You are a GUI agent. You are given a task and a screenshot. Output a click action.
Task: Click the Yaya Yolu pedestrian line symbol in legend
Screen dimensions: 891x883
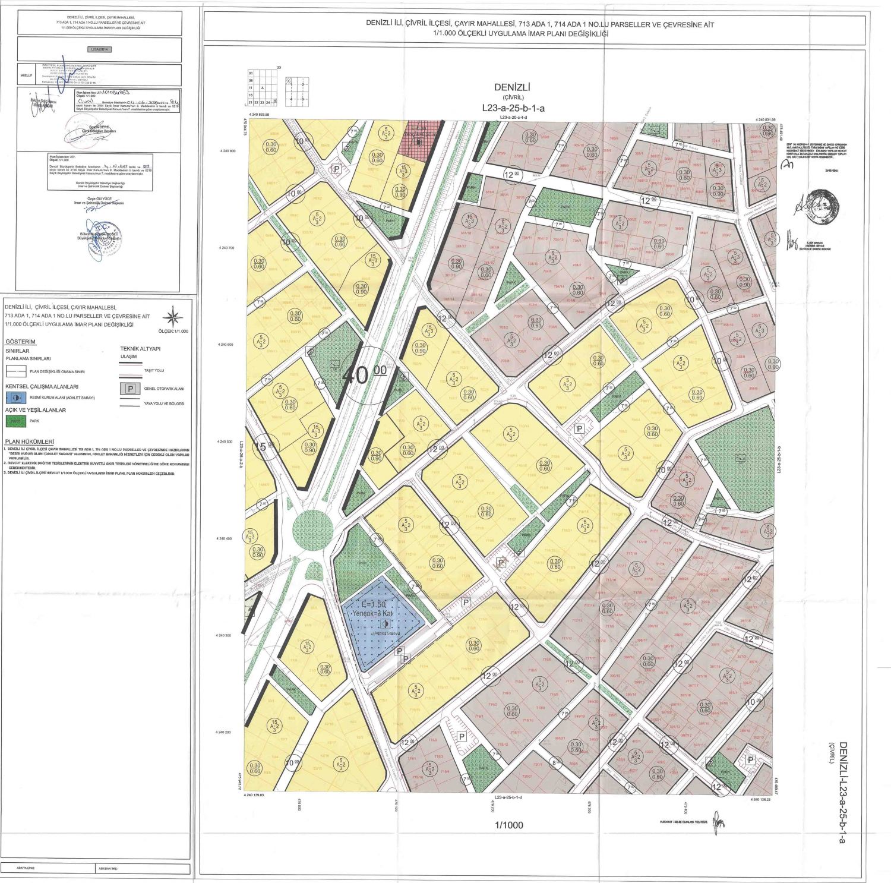click(130, 405)
